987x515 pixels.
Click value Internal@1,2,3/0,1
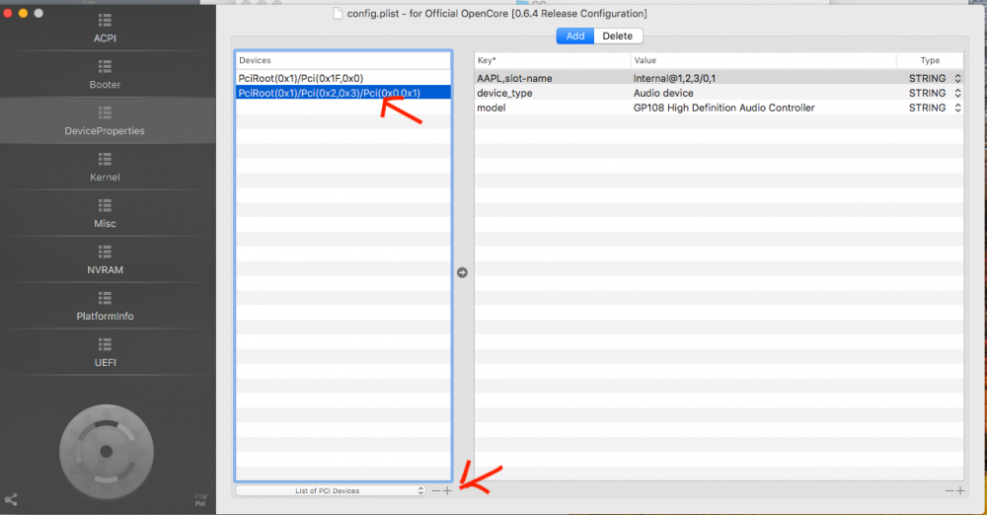[674, 78]
